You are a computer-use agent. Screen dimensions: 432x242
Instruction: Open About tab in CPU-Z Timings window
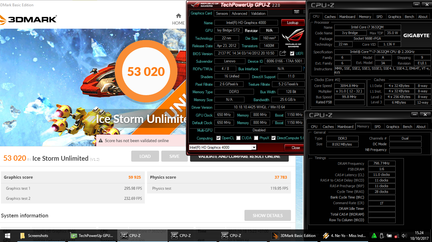tap(421, 127)
